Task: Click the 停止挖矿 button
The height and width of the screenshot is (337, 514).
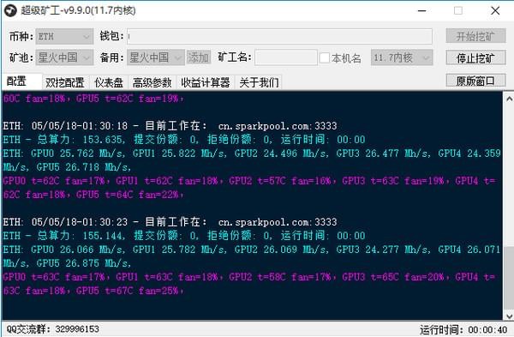Action: pyautogui.click(x=475, y=58)
